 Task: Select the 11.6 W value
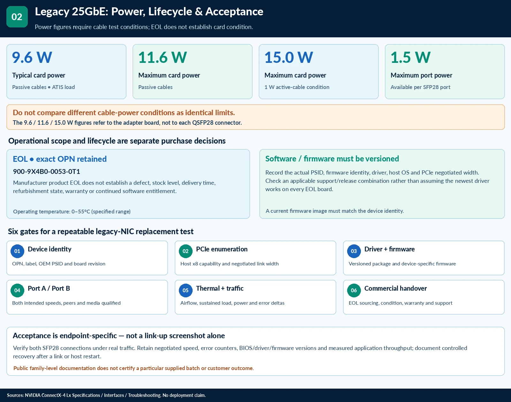coord(163,58)
